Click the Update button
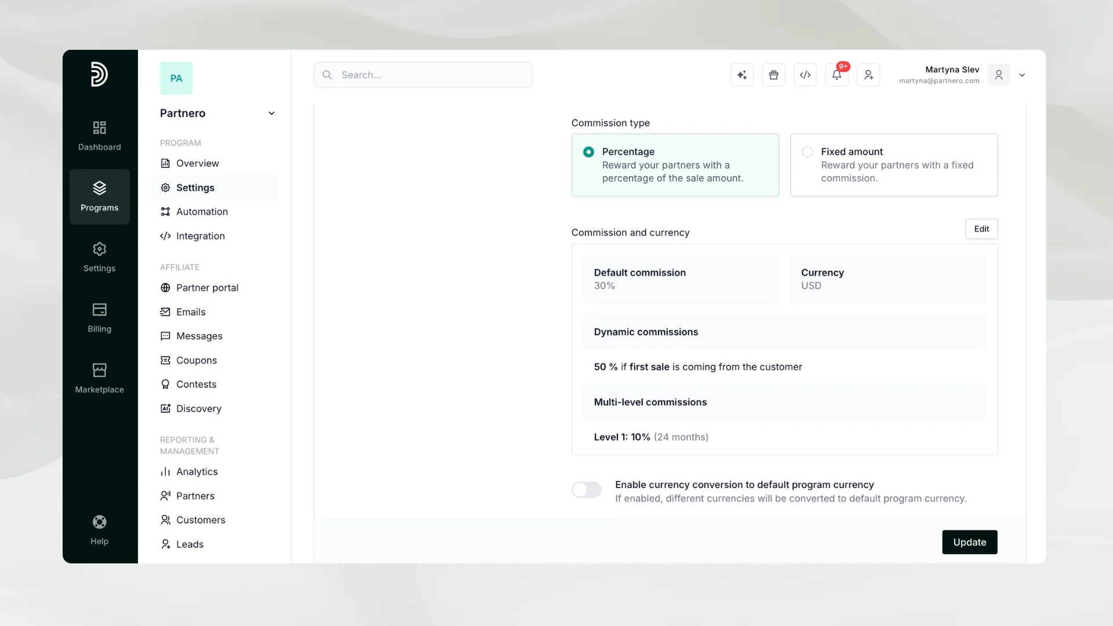This screenshot has width=1113, height=626. [x=969, y=542]
